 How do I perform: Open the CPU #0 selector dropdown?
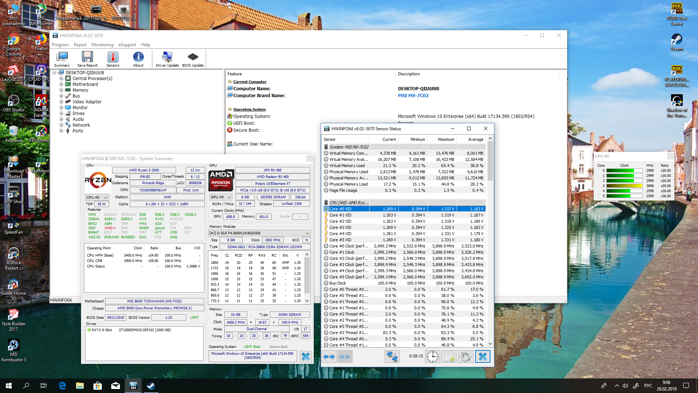(x=97, y=198)
